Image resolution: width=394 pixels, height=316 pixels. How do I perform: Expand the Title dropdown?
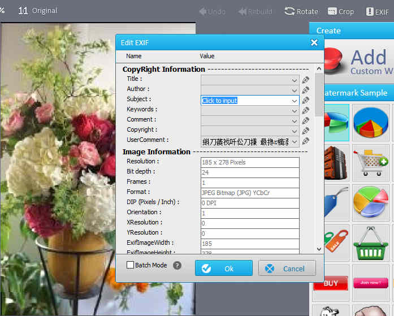click(295, 80)
